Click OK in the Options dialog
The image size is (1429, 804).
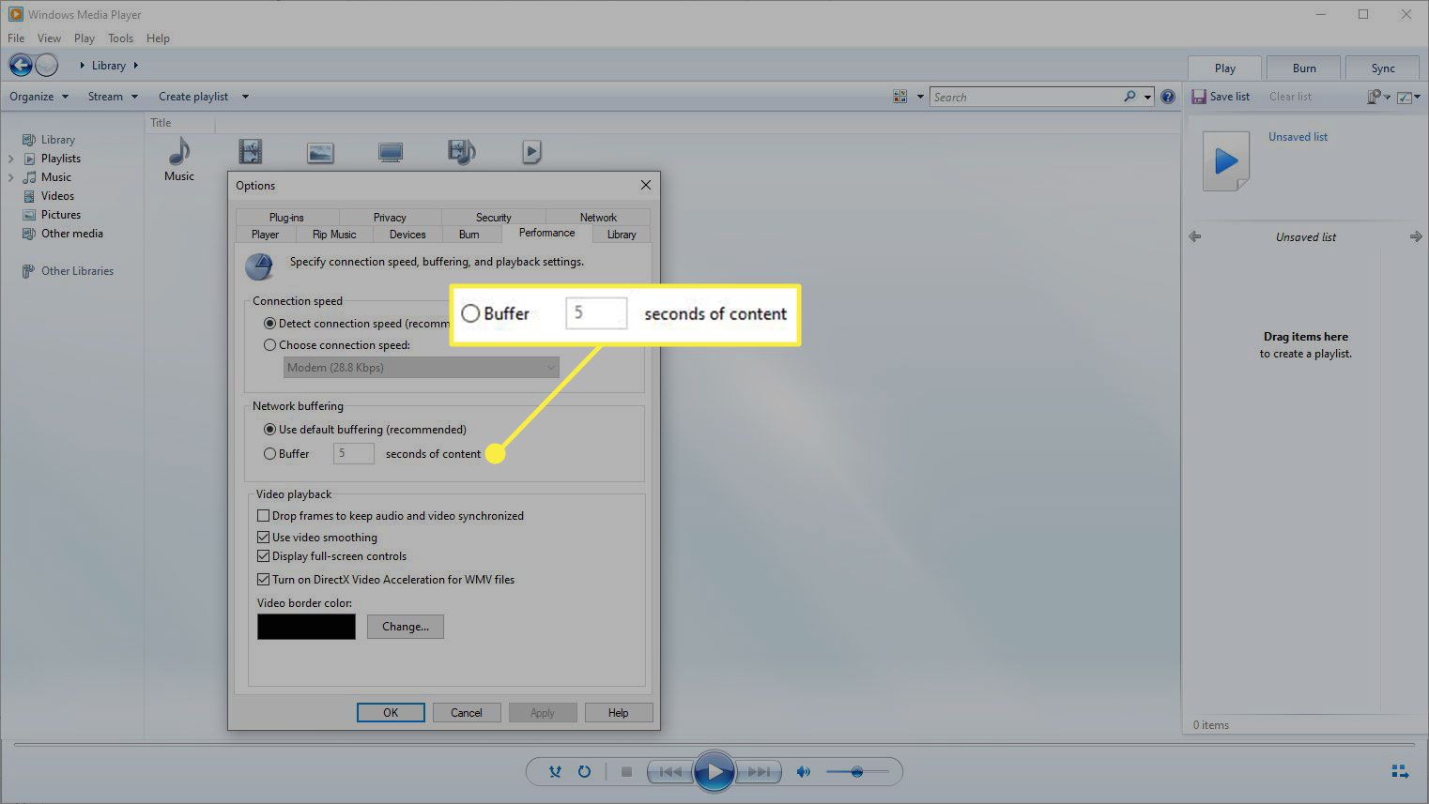point(391,713)
